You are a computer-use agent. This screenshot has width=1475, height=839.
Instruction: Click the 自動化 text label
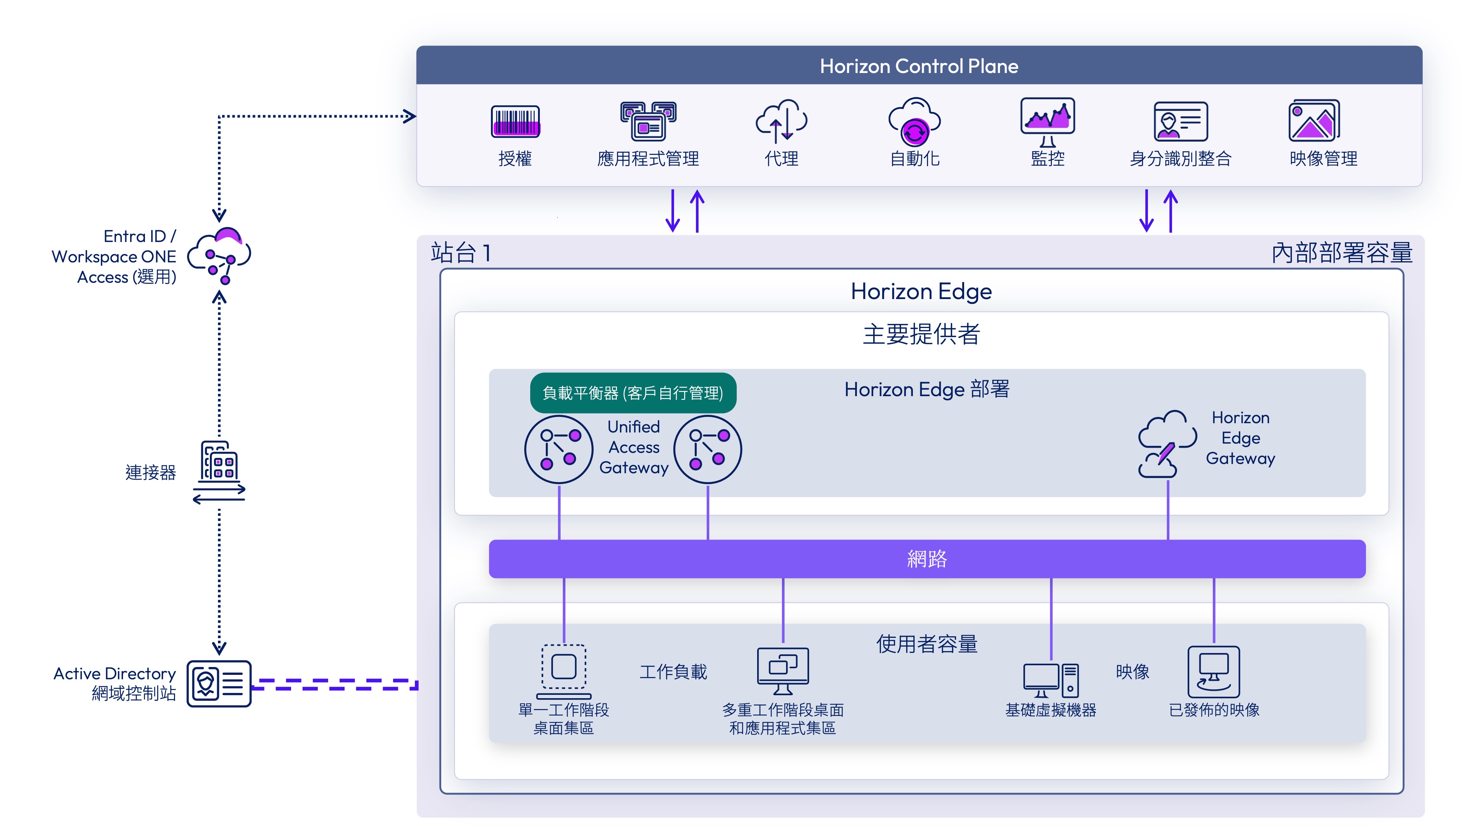pyautogui.click(x=915, y=159)
